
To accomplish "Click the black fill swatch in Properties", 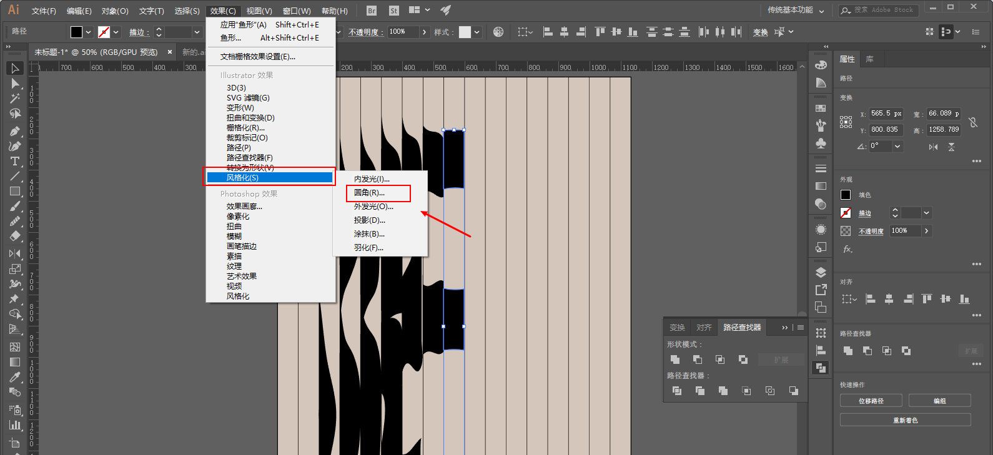I will (x=846, y=195).
